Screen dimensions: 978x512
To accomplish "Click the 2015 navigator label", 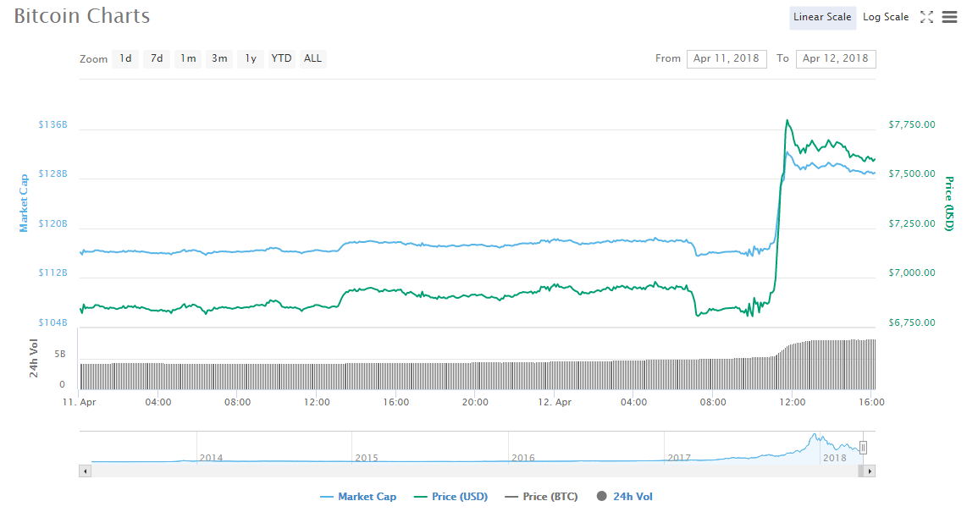I will click(367, 458).
